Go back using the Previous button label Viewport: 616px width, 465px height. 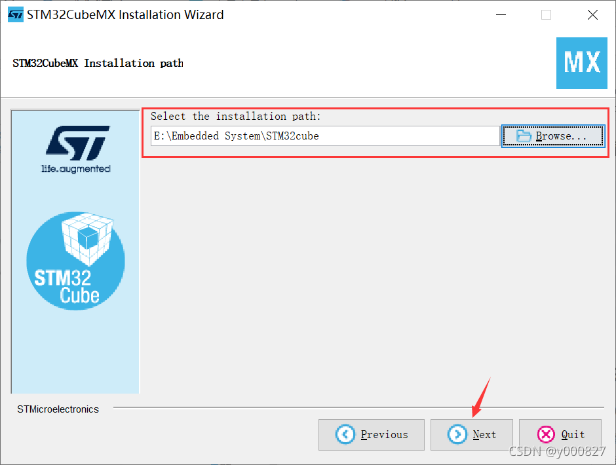(x=384, y=434)
